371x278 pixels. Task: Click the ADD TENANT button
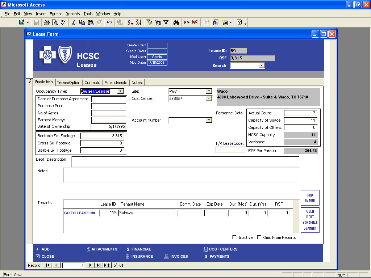tap(310, 198)
